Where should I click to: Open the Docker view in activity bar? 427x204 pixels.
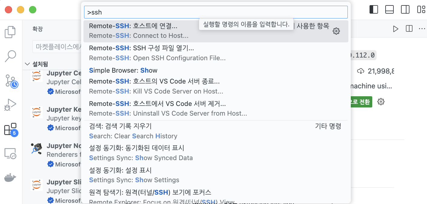point(10,178)
